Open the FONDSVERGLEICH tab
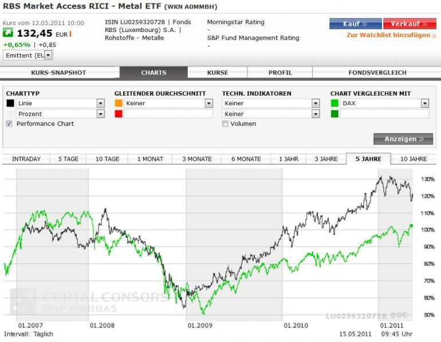The height and width of the screenshot is (342, 441). click(377, 73)
